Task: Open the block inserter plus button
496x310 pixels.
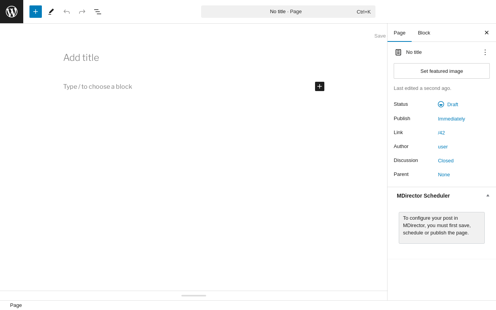Action: coord(36,12)
